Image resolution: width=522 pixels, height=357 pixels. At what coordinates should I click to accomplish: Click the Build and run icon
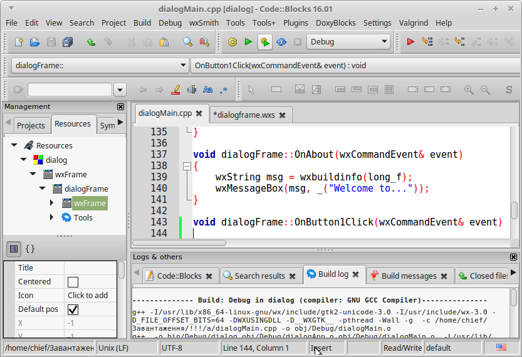coord(265,42)
